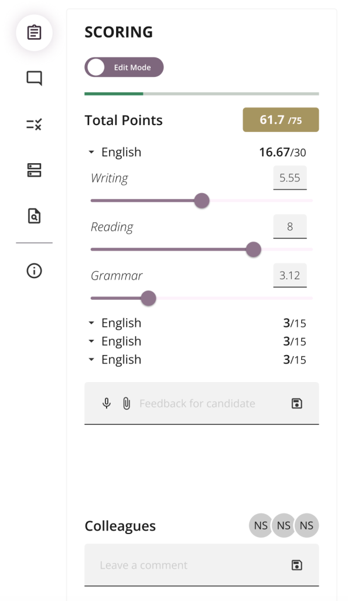Click the microphone icon in feedback field
Viewport: 348px width, 601px height.
pyautogui.click(x=107, y=403)
